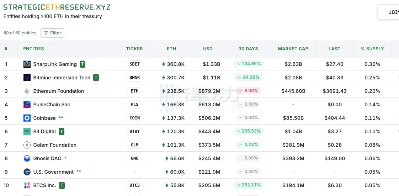Click the T badge beside Bit Digital

coord(62,131)
